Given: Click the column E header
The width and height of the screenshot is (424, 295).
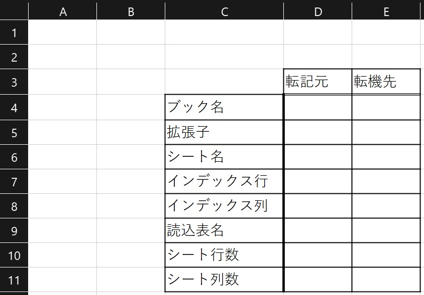Looking at the screenshot, I should 386,12.
